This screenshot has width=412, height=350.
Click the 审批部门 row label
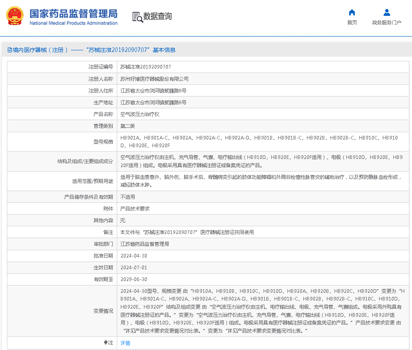pyautogui.click(x=103, y=244)
